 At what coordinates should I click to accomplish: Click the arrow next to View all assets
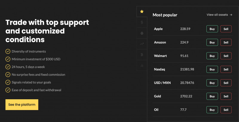[231, 15]
